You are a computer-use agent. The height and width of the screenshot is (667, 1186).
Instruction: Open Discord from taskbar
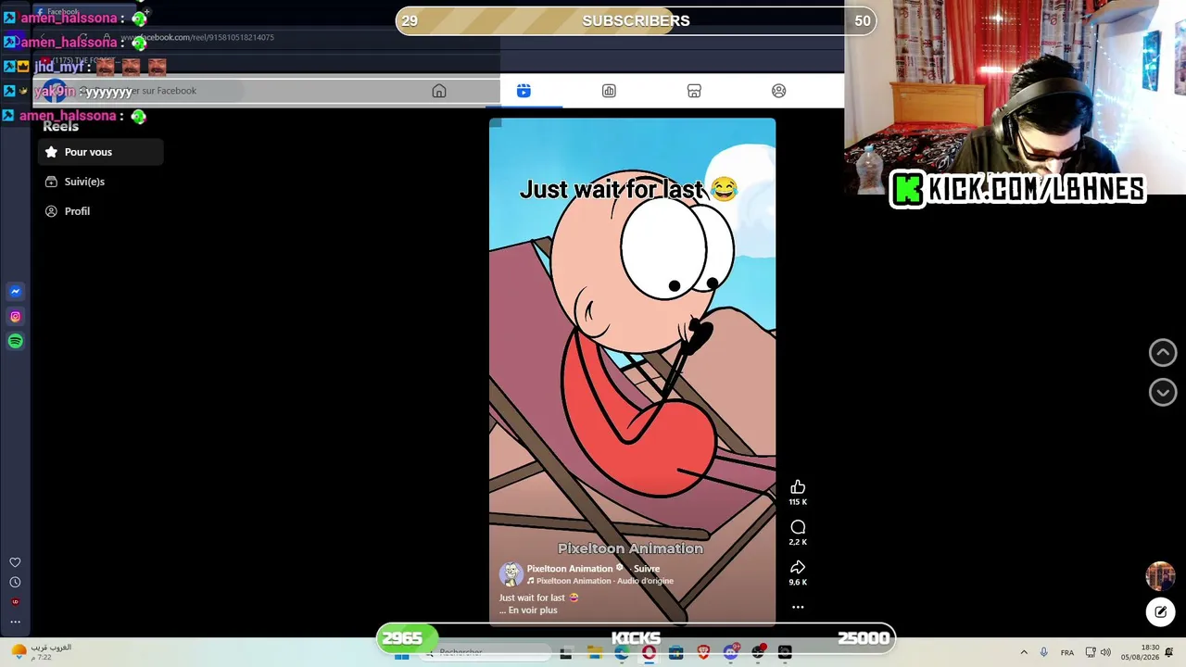(x=730, y=653)
